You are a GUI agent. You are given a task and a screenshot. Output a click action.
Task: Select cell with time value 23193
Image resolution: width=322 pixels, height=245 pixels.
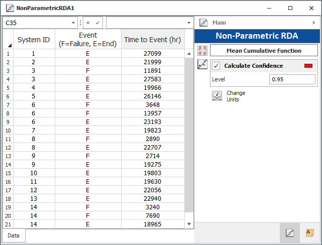[153, 122]
